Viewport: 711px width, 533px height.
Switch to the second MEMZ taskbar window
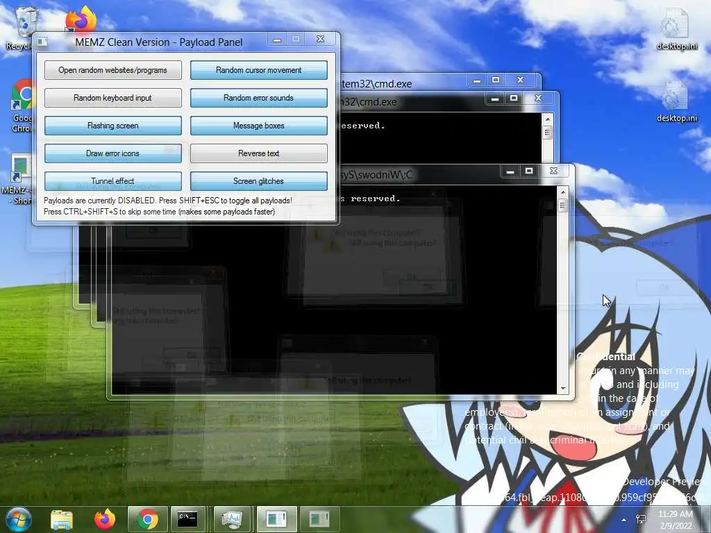(319, 519)
